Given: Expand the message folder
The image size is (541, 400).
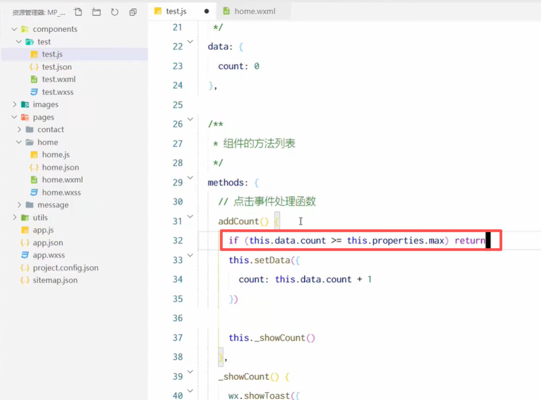Looking at the screenshot, I should [19, 205].
